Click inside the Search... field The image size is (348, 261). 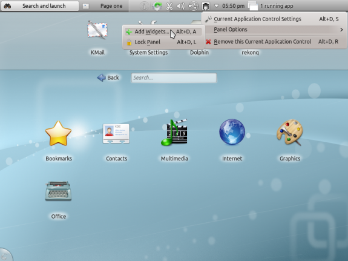tap(174, 78)
